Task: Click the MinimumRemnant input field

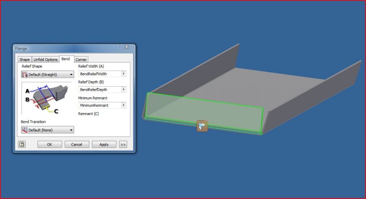Action: [100, 105]
